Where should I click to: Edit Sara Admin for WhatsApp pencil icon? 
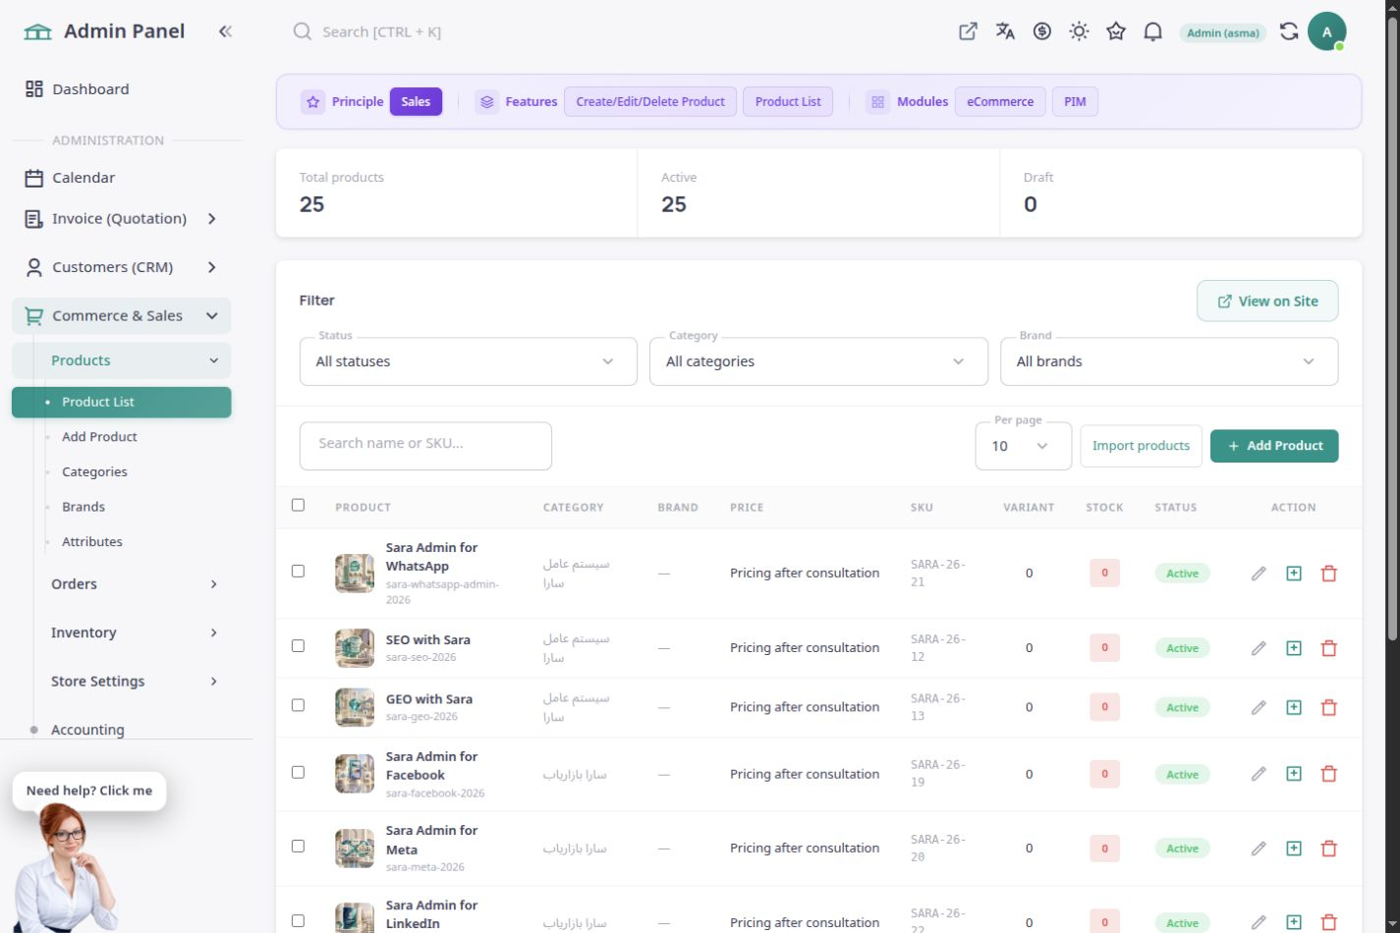pyautogui.click(x=1259, y=574)
